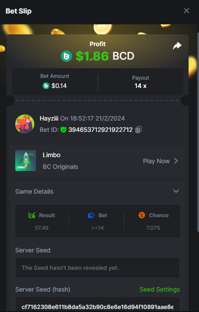
Task: Click the share arrow icon
Action: point(177,46)
